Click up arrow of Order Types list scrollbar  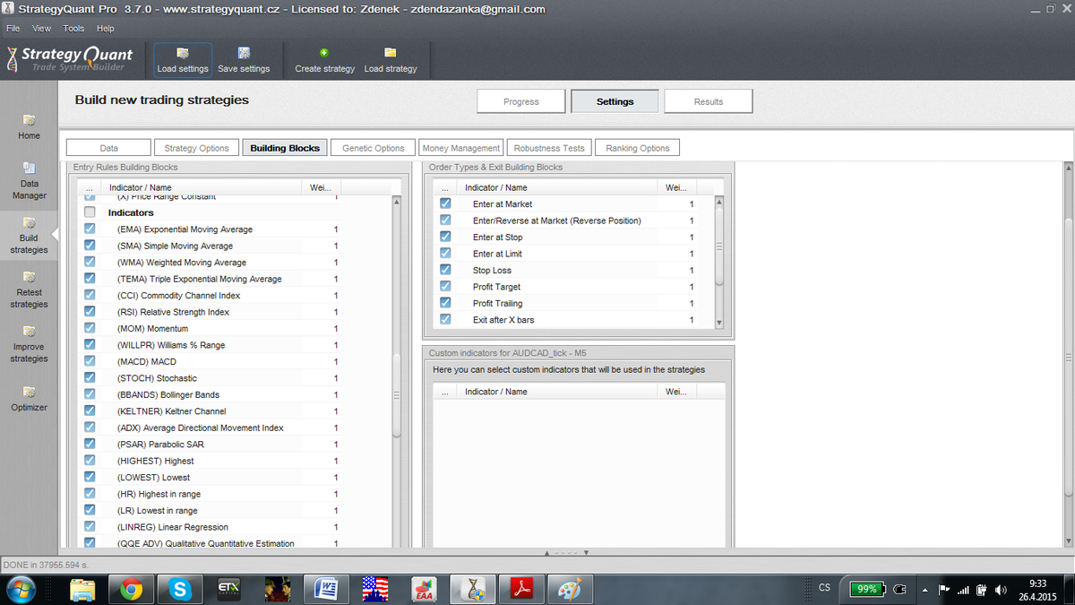(x=718, y=202)
